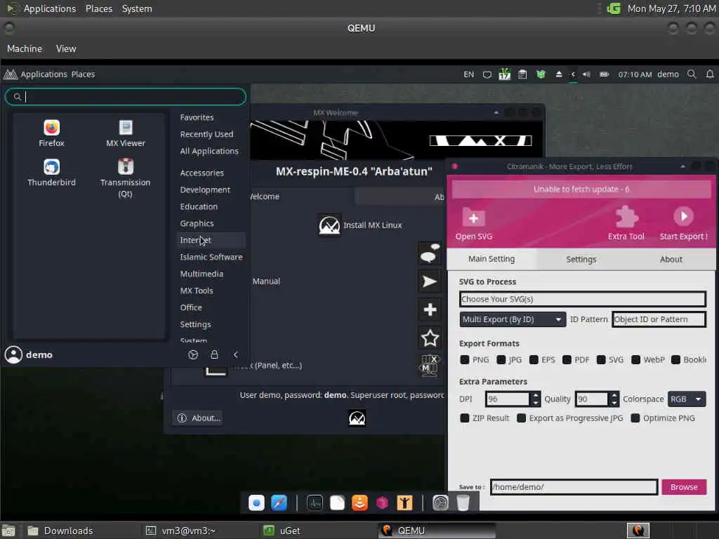Open the Multi Export (By ID) dropdown

pyautogui.click(x=512, y=319)
